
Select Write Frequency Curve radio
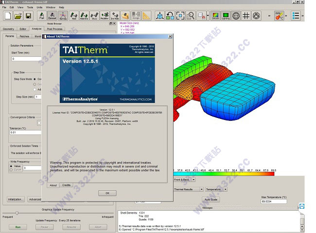(x=11, y=170)
